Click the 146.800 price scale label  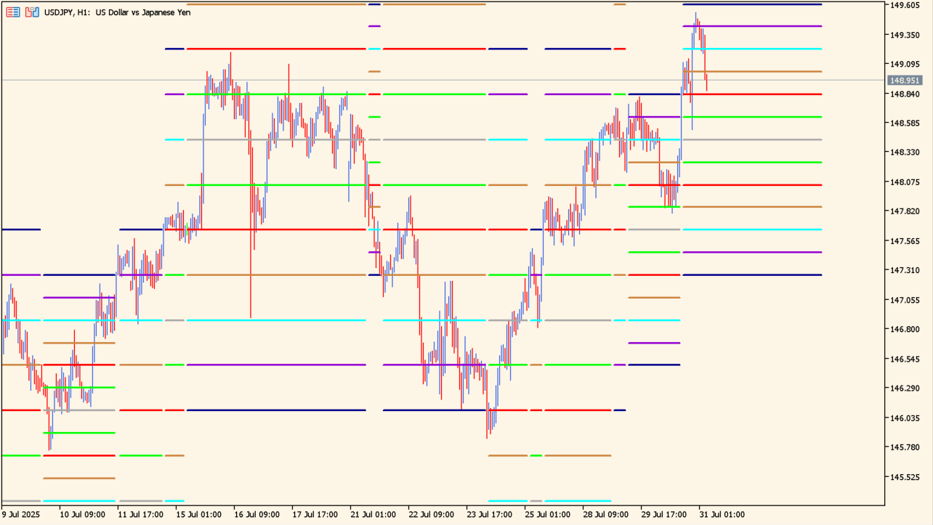coord(905,329)
